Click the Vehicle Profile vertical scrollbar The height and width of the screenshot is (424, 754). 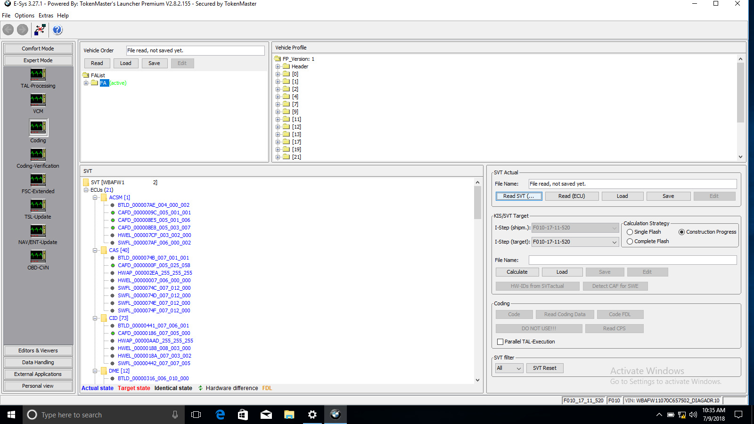pos(740,107)
